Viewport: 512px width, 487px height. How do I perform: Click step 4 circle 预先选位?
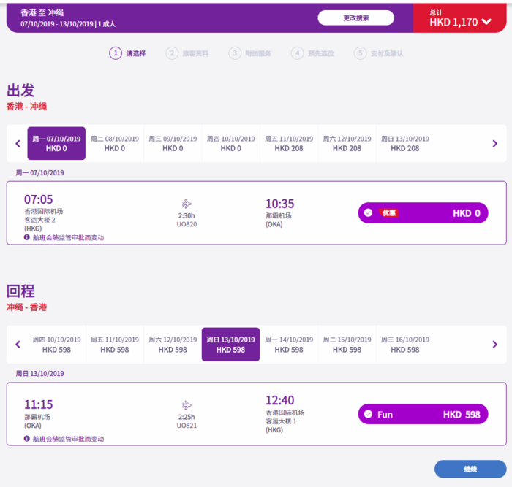click(297, 53)
